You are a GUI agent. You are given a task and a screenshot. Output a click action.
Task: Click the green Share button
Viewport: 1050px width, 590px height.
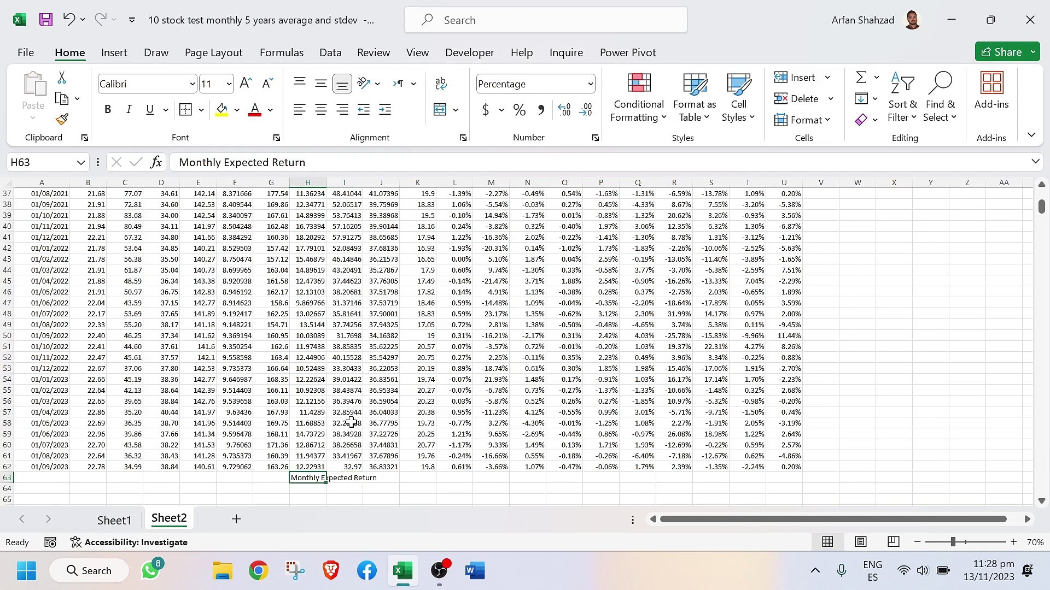click(x=1001, y=52)
